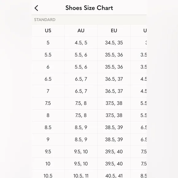This screenshot has height=178, width=178.
Task: Go back using the left chevron icon
Action: point(36,8)
